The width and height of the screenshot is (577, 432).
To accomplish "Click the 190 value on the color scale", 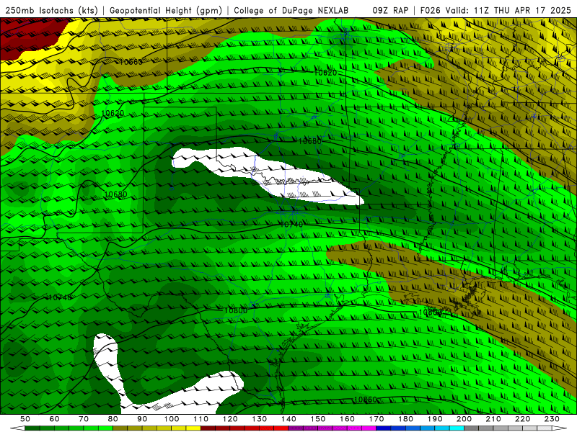I will tap(435, 419).
